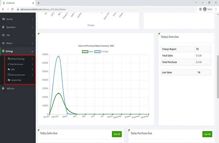Expand the Role Permission submenu

point(17,64)
